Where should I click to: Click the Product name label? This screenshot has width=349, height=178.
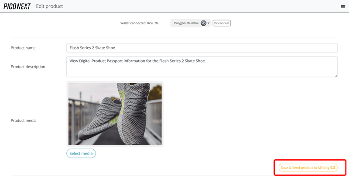point(23,48)
